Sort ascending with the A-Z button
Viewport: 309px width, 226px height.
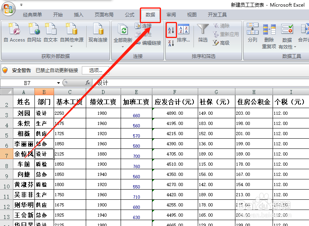[171, 30]
